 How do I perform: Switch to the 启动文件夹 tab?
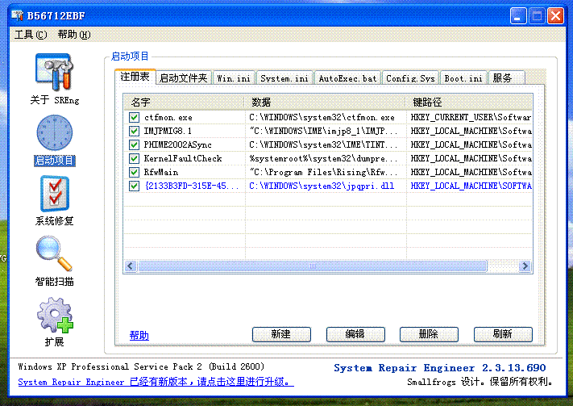pos(183,78)
